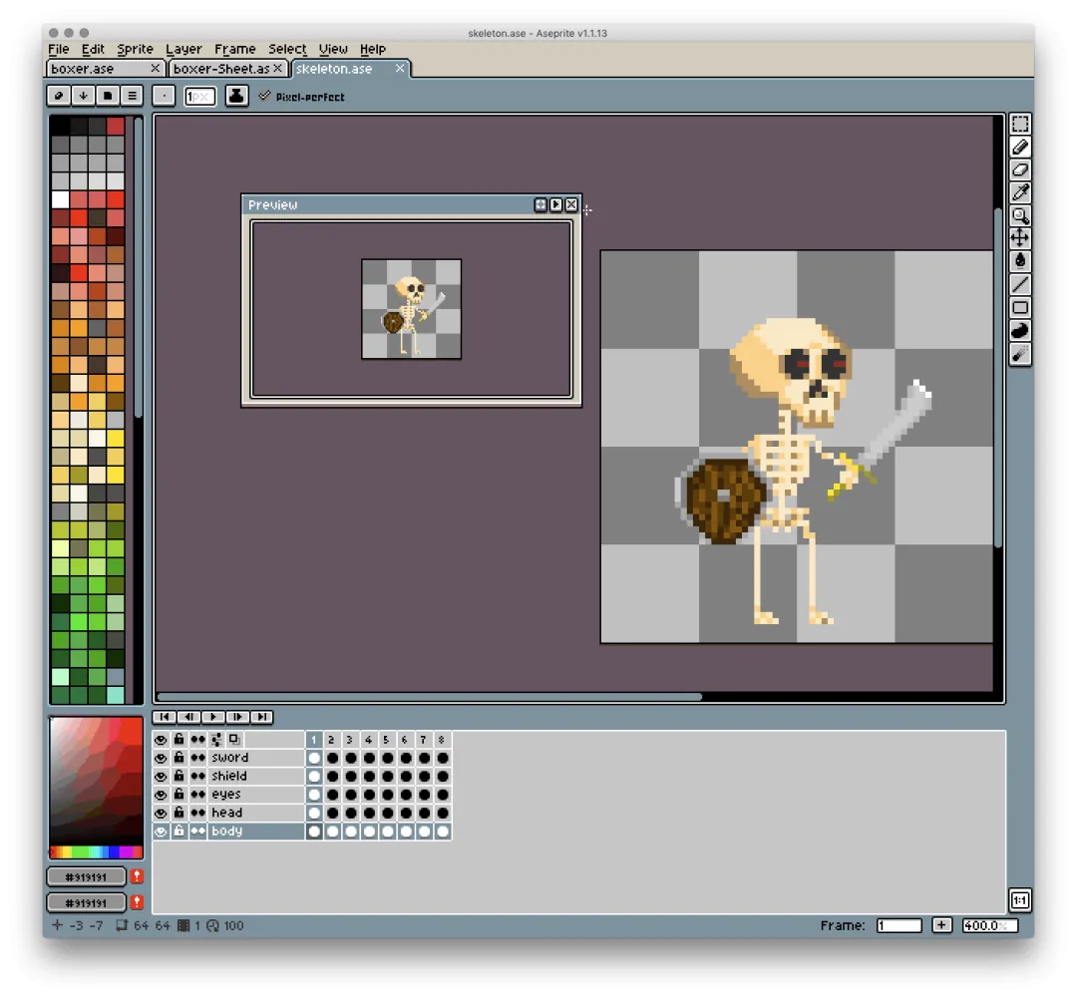Click the brush size input field
The image size is (1077, 999).
[x=199, y=97]
